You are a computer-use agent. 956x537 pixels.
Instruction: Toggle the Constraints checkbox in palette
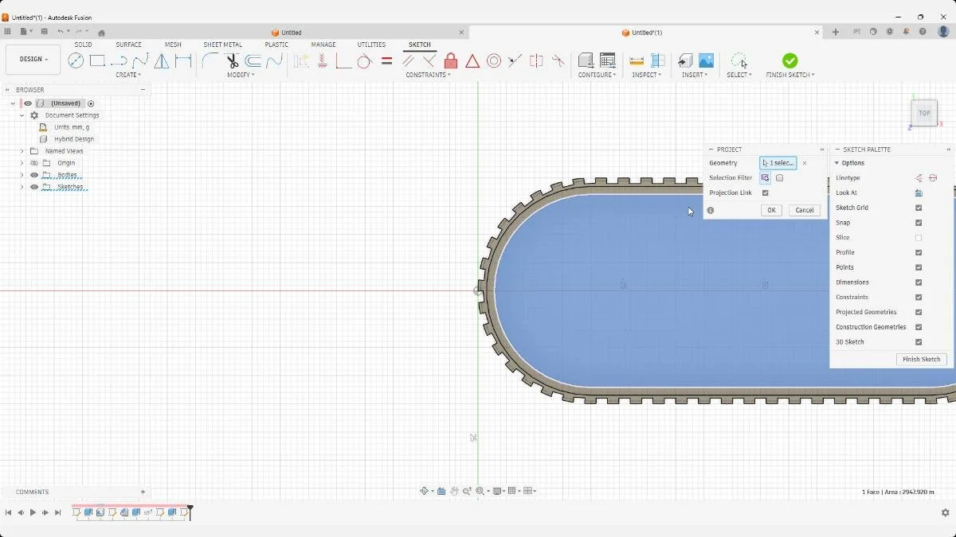point(919,298)
